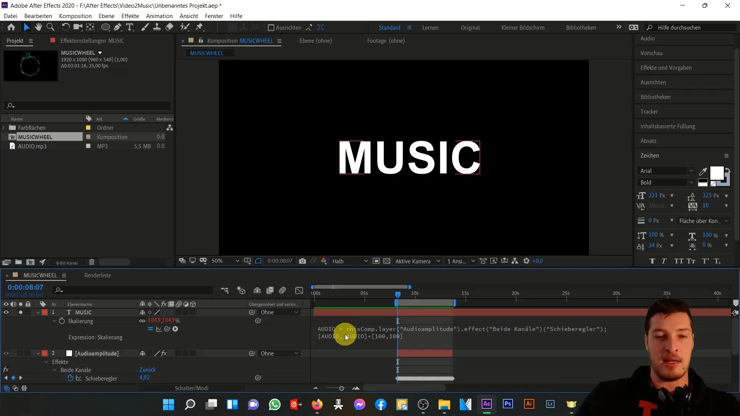Image resolution: width=740 pixels, height=416 pixels.
Task: Open the Aktive Kamera view dropdown
Action: pyautogui.click(x=417, y=261)
